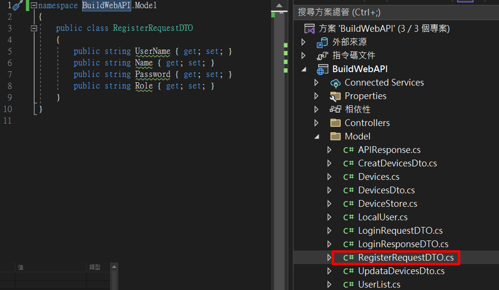Expand the 指令碼文件 node

304,56
